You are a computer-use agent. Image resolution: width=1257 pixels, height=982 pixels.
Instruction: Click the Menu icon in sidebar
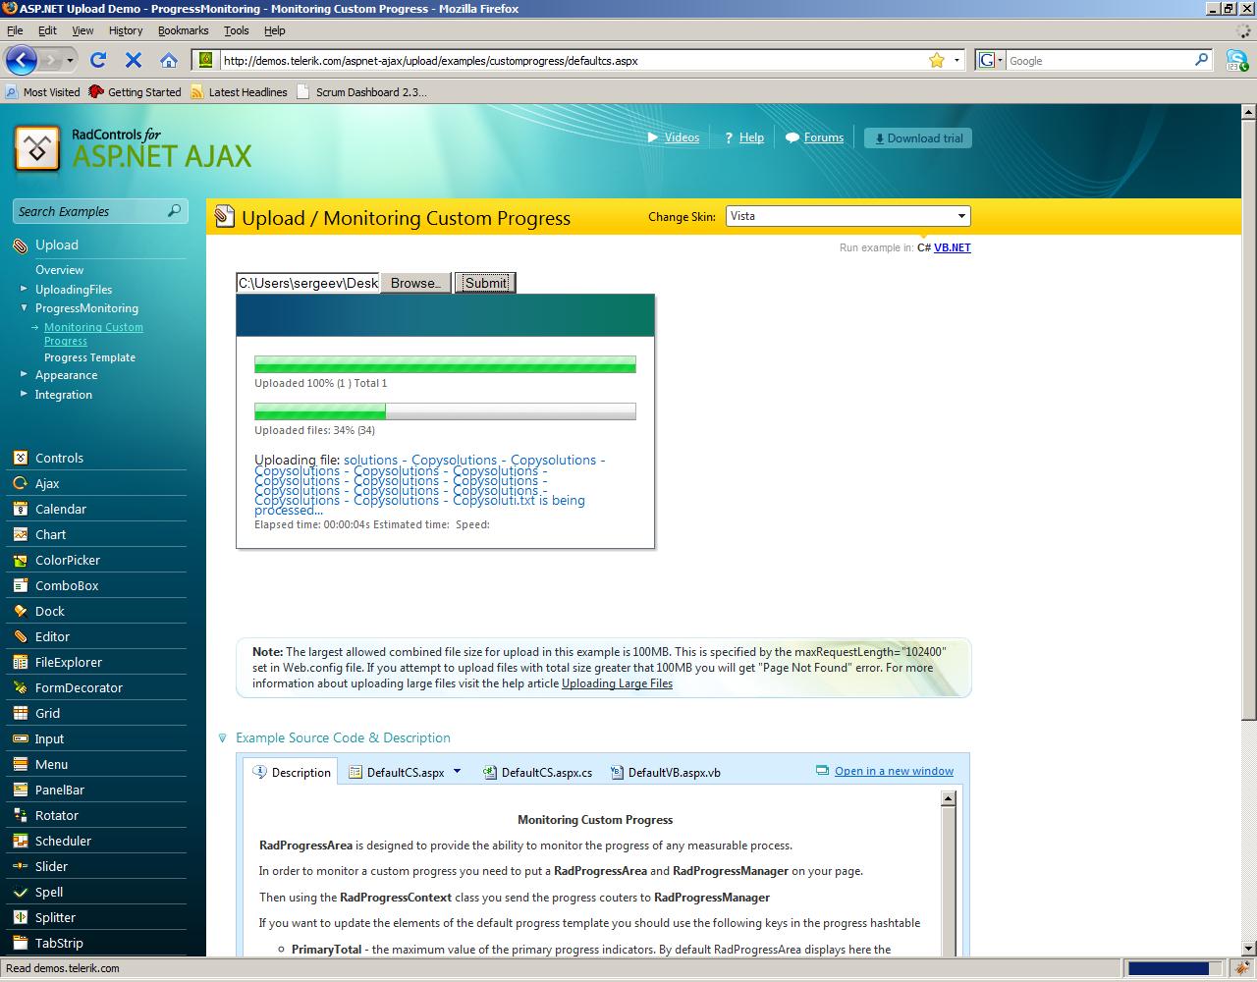(20, 764)
